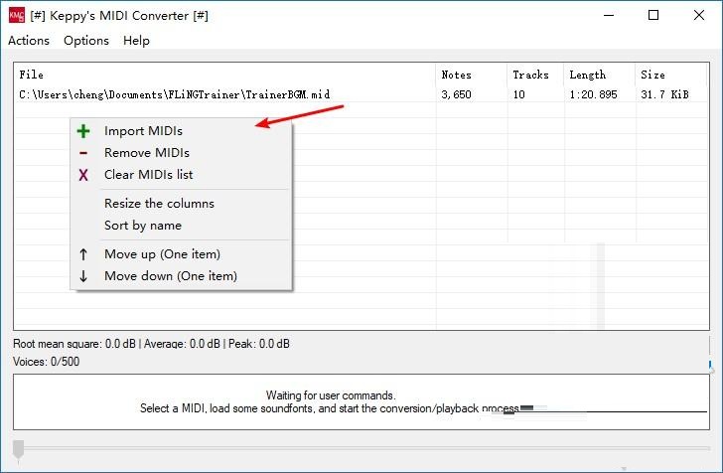
Task: Select the TrainerBGM.mid file row
Action: click(361, 94)
